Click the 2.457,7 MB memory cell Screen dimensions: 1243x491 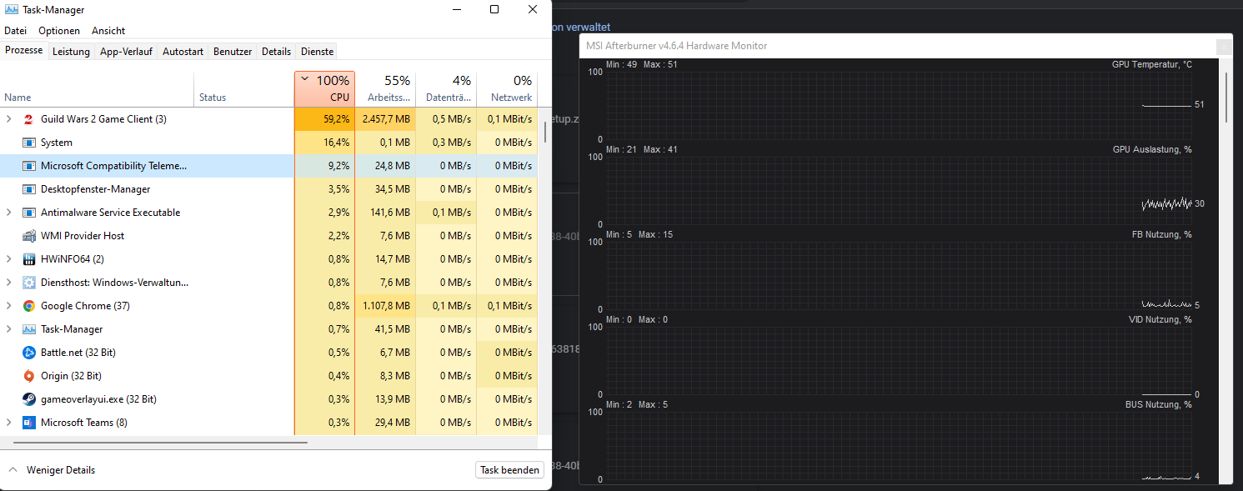[385, 119]
